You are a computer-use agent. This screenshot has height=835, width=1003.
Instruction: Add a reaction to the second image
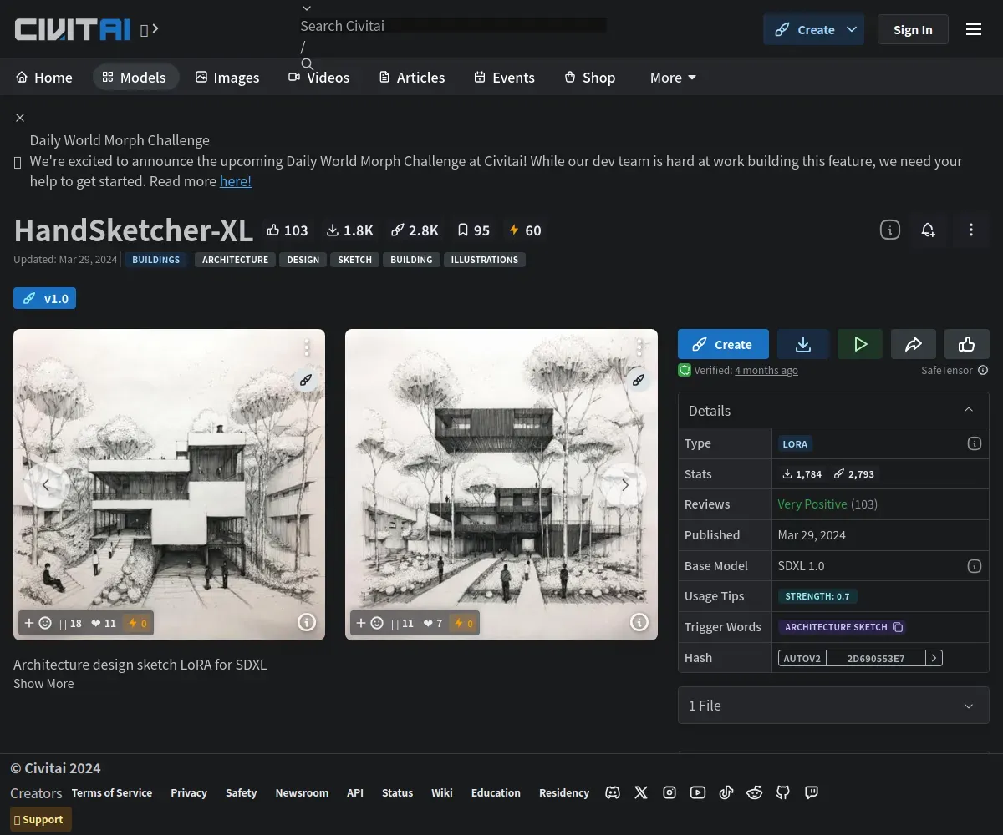coord(369,623)
